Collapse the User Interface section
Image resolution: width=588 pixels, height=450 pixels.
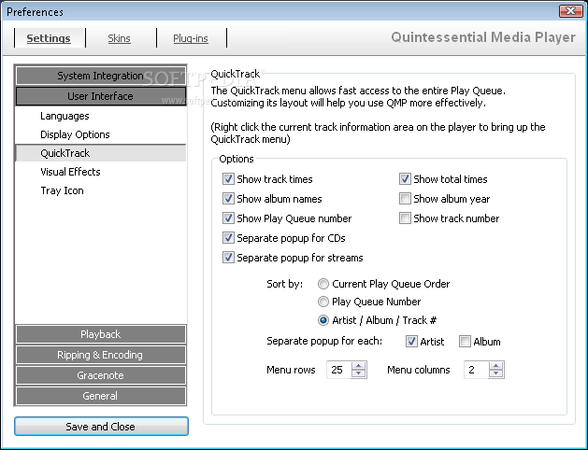(x=101, y=96)
